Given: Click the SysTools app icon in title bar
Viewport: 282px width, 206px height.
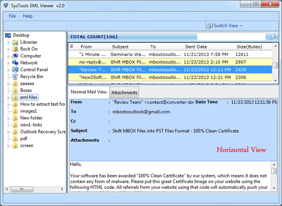Looking at the screenshot, I should [6, 6].
